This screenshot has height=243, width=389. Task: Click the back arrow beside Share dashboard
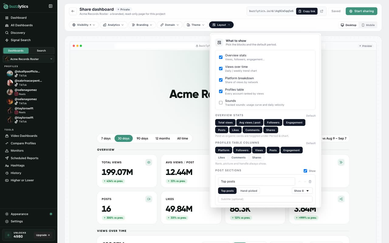pos(73,11)
